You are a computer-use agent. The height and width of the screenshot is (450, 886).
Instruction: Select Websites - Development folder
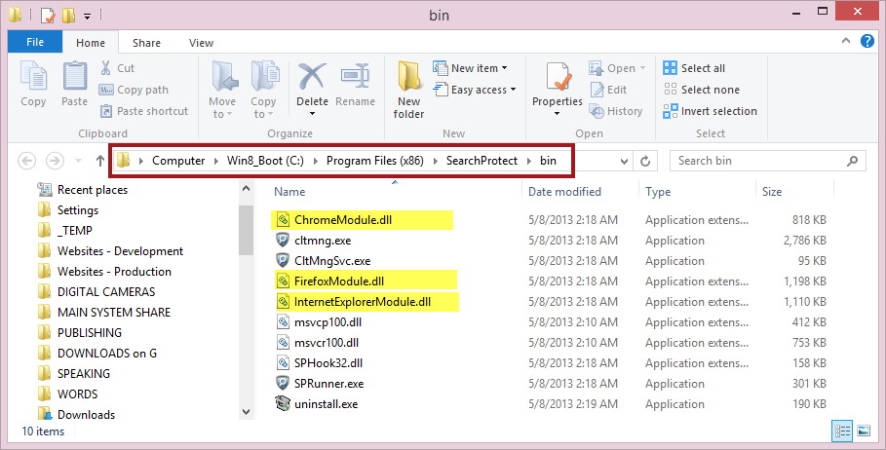pyautogui.click(x=110, y=251)
